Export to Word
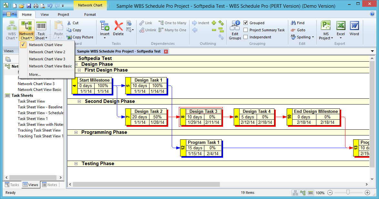Image resolution: width=379 pixels, height=199 pixels. tap(354, 28)
